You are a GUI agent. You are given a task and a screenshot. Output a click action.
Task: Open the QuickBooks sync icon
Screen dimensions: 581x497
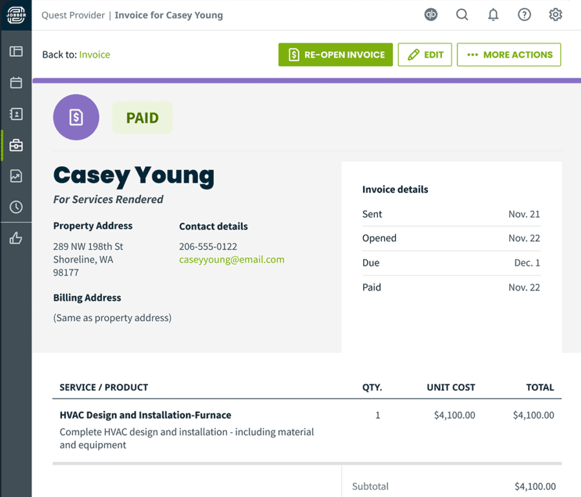coord(431,15)
